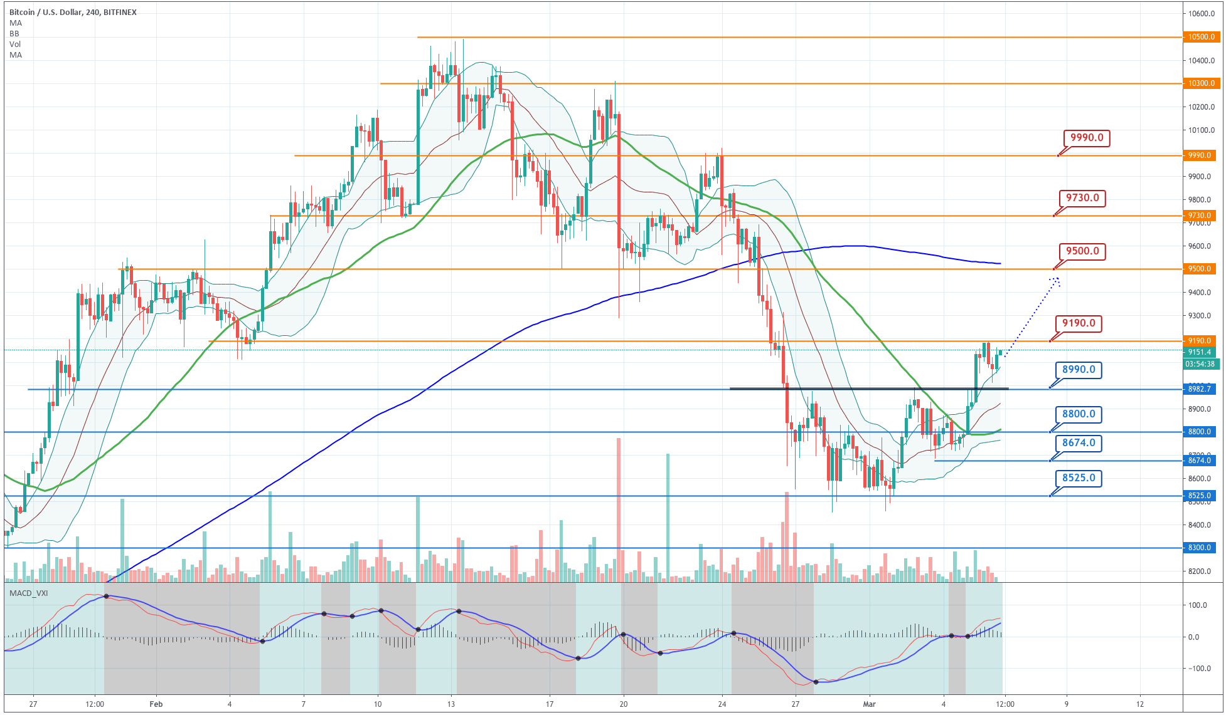Image resolution: width=1226 pixels, height=715 pixels.
Task: Click the 100.0 tick on the MACD scale
Action: (x=1198, y=605)
